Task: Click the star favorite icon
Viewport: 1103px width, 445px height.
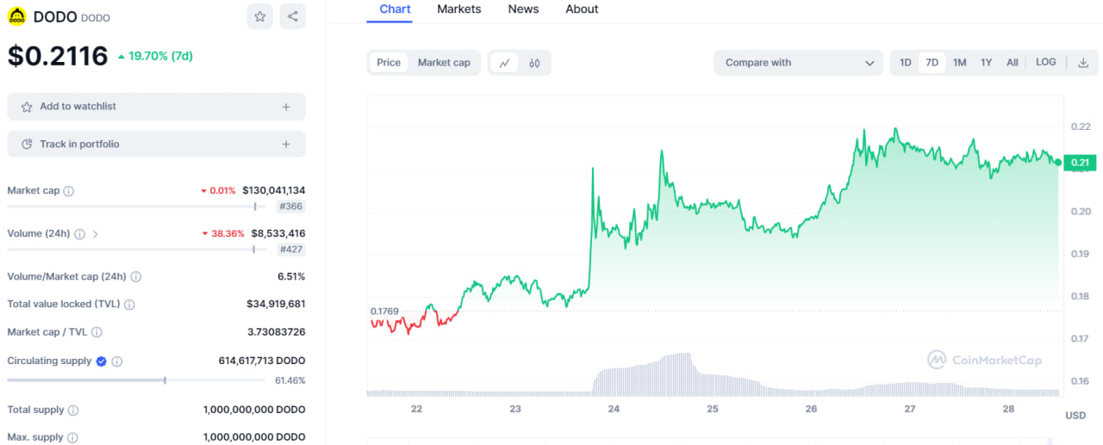Action: (x=259, y=16)
